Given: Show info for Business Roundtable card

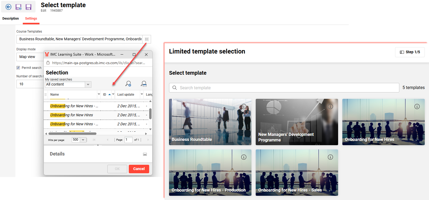Looking at the screenshot, I should click(244, 106).
